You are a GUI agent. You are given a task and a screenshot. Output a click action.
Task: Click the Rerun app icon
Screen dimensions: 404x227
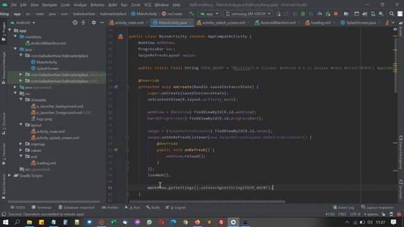click(x=278, y=14)
